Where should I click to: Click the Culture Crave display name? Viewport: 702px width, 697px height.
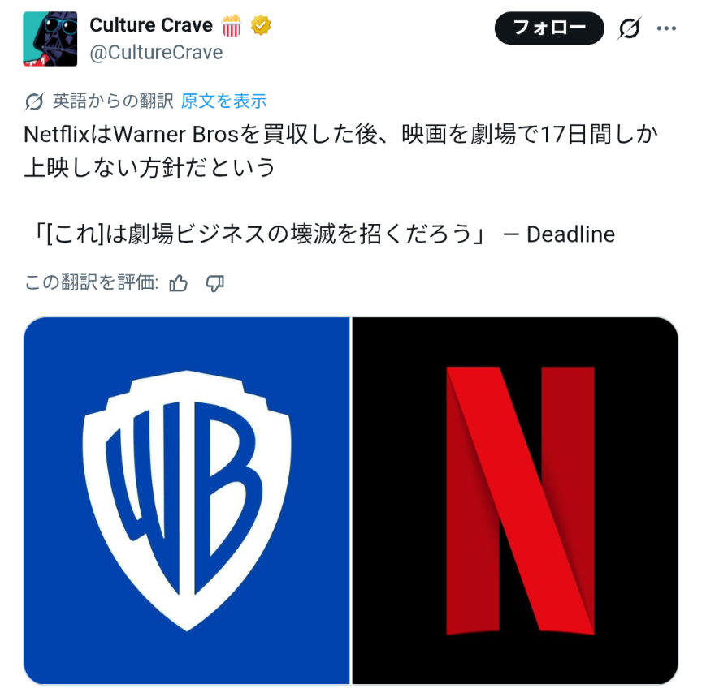(151, 25)
